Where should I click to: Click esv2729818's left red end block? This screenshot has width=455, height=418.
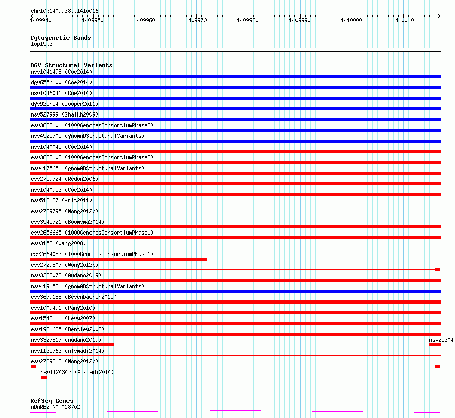click(33, 366)
